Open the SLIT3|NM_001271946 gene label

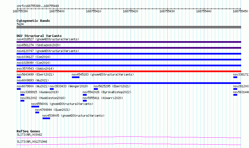(32, 142)
